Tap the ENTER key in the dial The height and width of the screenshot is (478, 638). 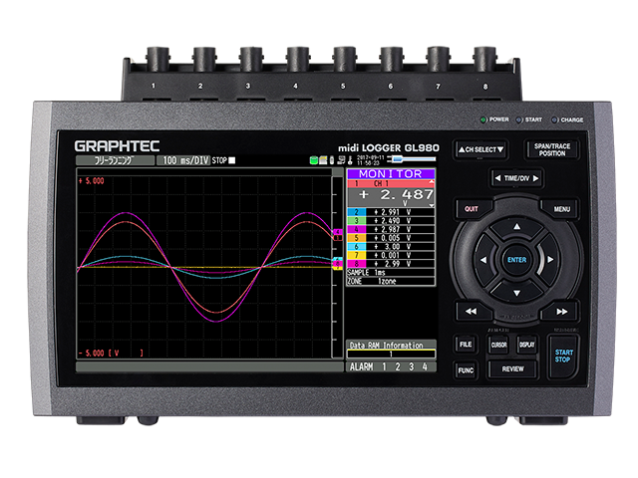(x=516, y=260)
